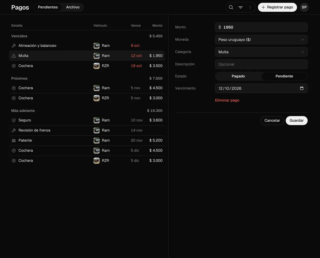The height and width of the screenshot is (258, 320).
Task: Open the search magnifier icon
Action: point(231,7)
